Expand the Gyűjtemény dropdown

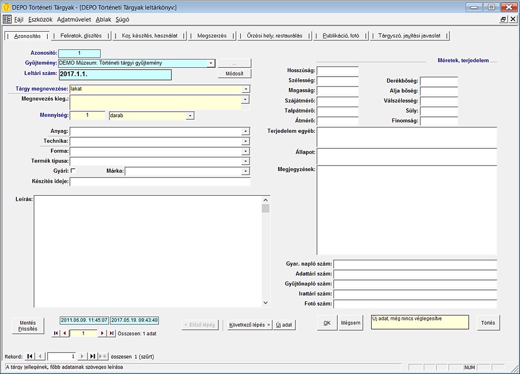point(211,63)
